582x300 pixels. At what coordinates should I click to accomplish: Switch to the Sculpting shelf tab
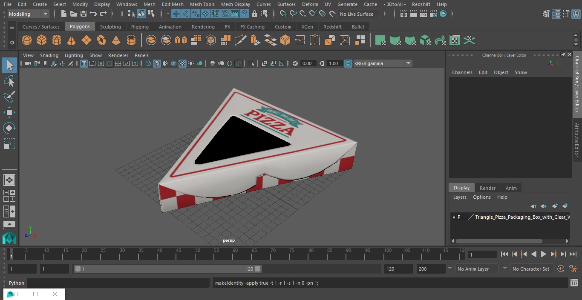(110, 27)
